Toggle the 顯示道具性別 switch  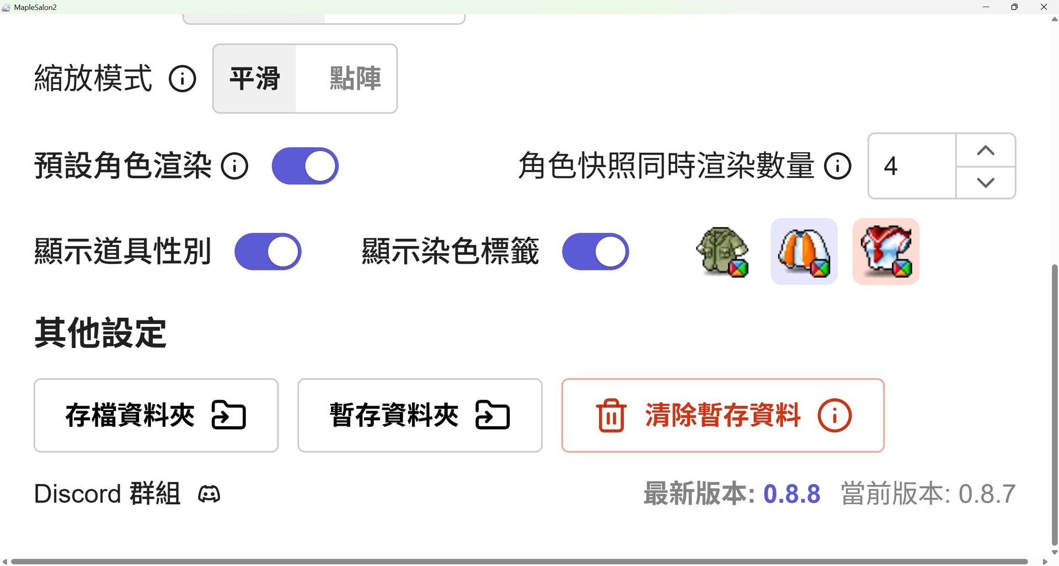pos(268,252)
